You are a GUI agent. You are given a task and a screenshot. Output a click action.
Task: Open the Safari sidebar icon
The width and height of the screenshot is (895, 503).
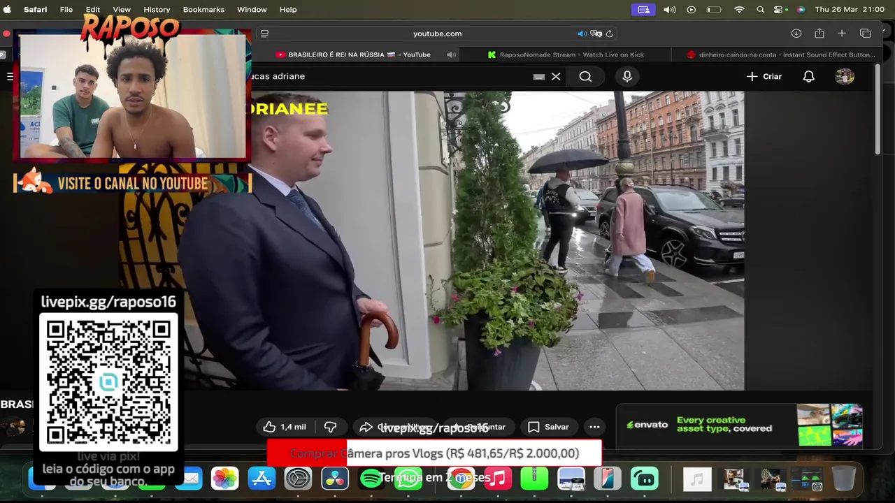click(x=264, y=34)
